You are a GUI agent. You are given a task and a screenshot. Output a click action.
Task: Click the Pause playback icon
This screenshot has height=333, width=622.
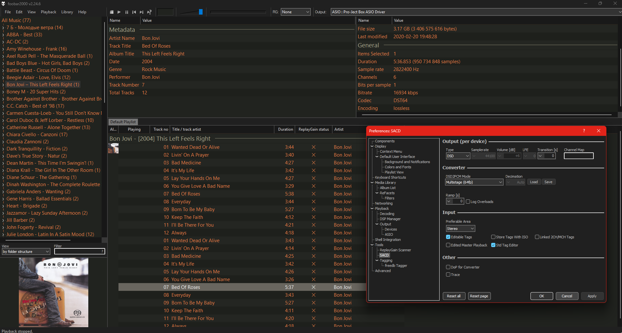click(x=127, y=12)
